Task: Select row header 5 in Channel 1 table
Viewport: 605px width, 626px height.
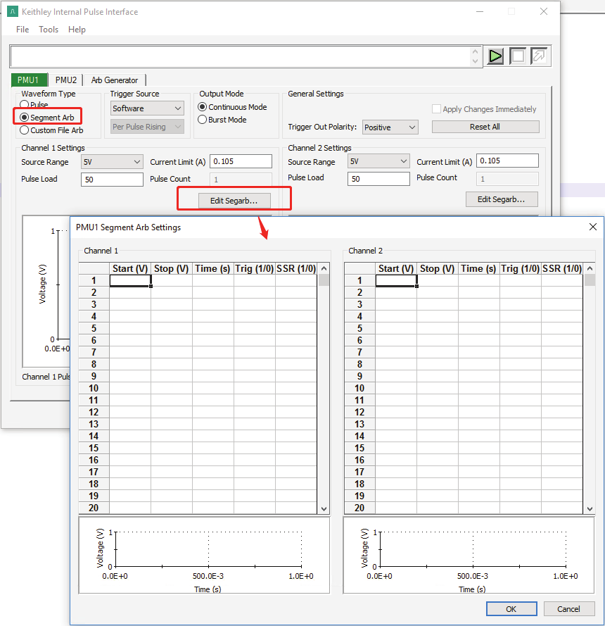Action: [x=94, y=329]
